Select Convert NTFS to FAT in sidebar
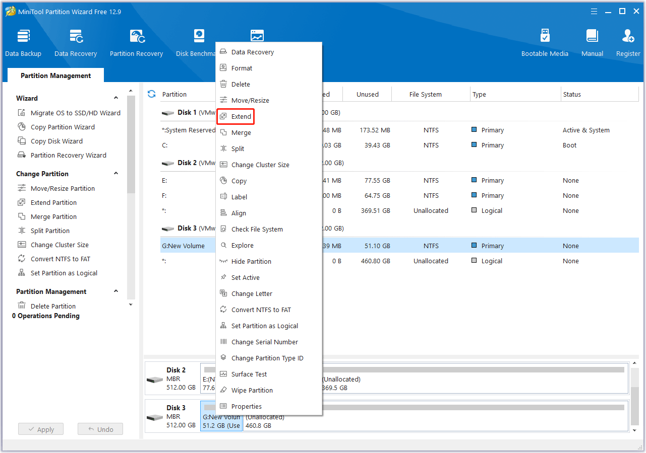Image resolution: width=646 pixels, height=453 pixels. [x=54, y=259]
